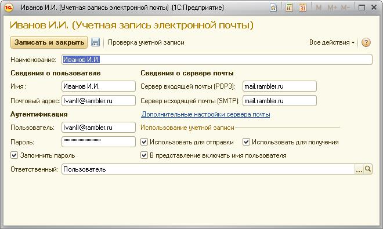Open the calculator icon in title bar
The image size is (383, 229).
289,8
